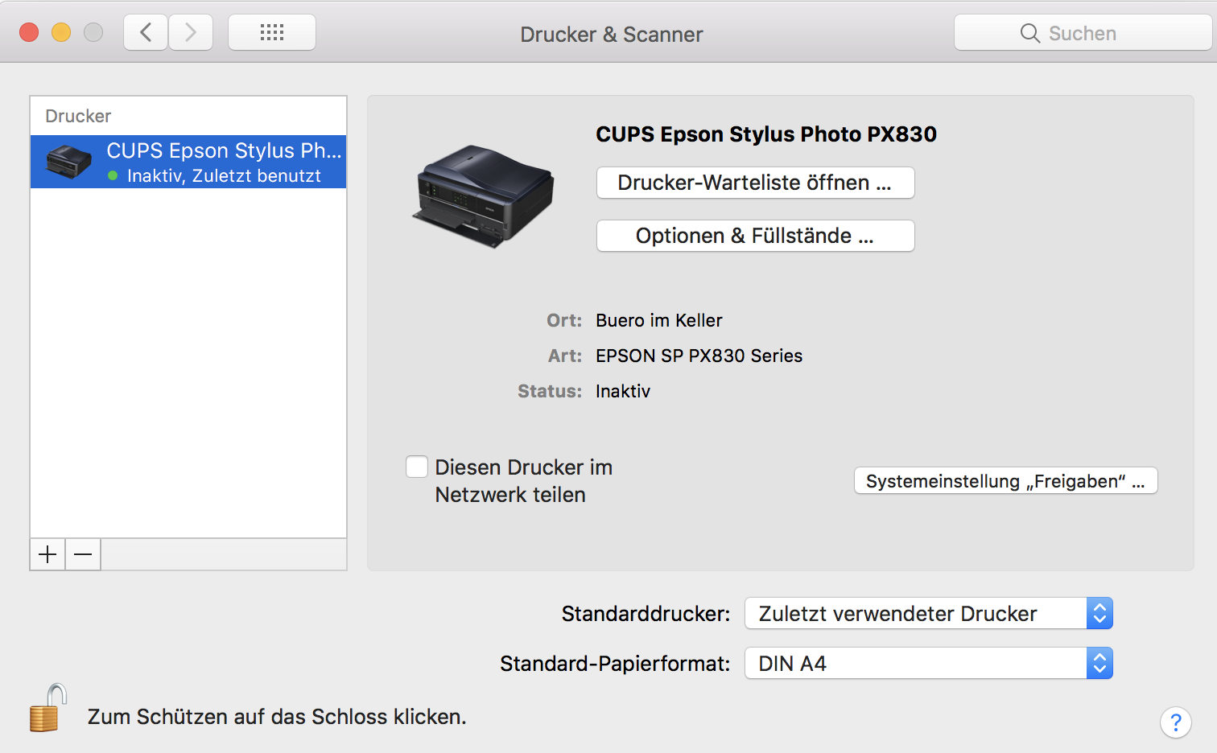Click the small printer icon in sidebar

click(68, 162)
